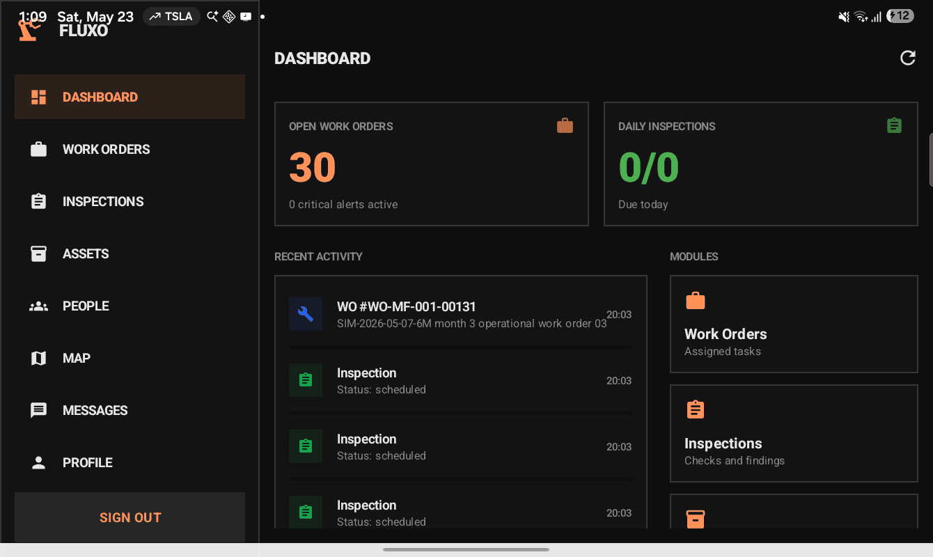Click the People group icon in sidebar
Screen dimensions: 933x557
click(39, 306)
